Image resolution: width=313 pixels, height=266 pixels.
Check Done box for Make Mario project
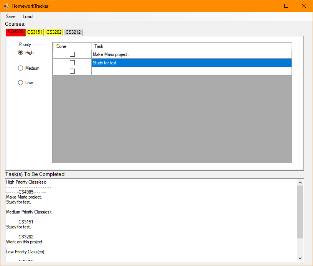72,54
